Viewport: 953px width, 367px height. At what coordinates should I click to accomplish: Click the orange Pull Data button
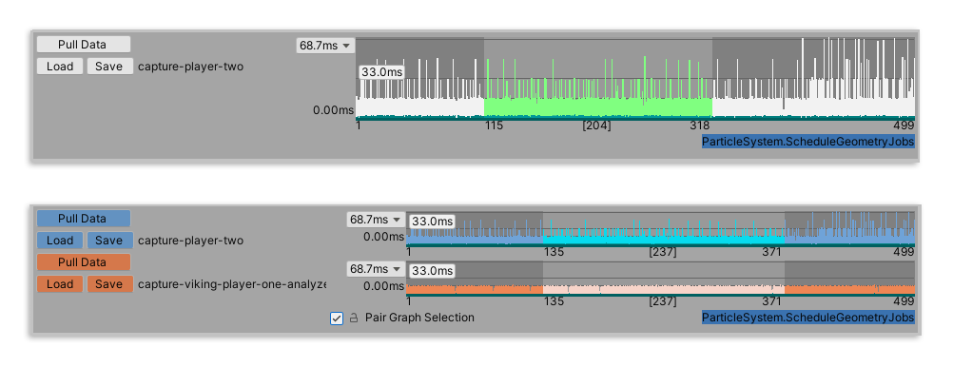(84, 261)
